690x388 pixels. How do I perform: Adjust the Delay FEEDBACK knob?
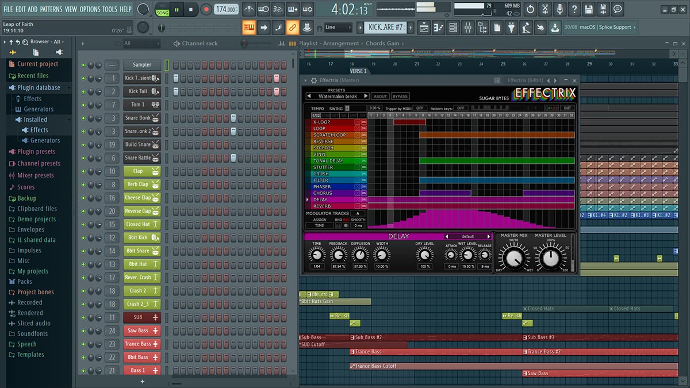click(x=339, y=255)
